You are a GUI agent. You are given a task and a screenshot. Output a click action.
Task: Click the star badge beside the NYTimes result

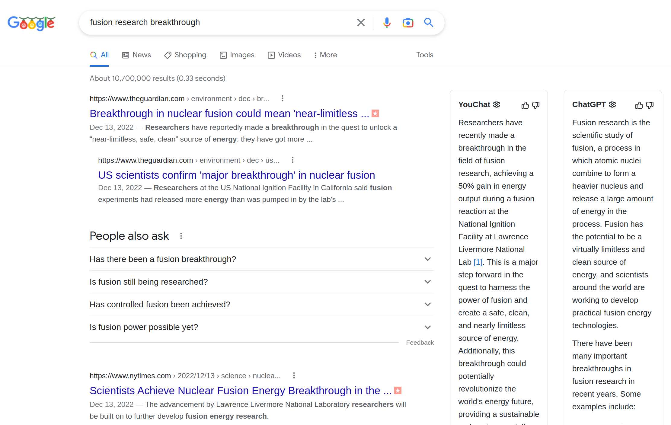pos(398,391)
